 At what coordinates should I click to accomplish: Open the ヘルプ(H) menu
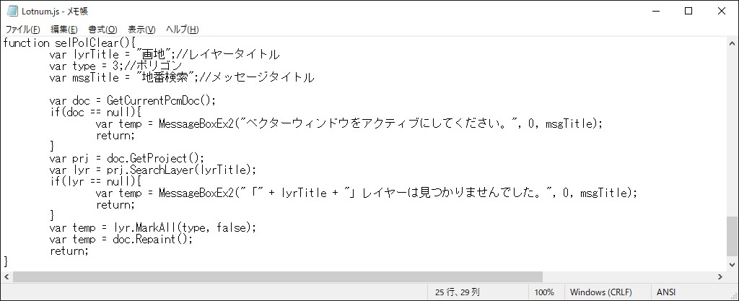[182, 29]
